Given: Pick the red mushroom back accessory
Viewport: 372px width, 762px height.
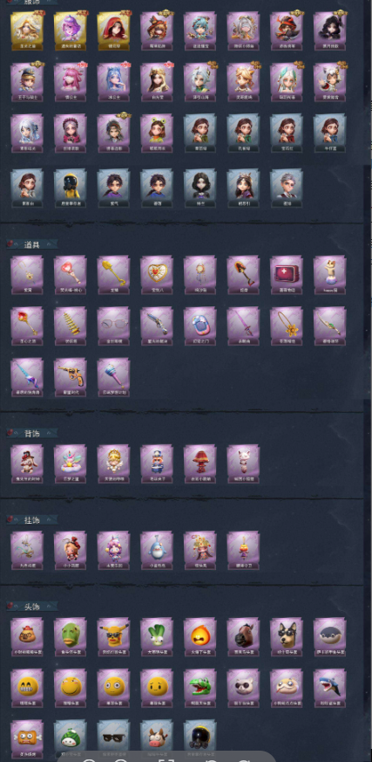Looking at the screenshot, I should [200, 463].
